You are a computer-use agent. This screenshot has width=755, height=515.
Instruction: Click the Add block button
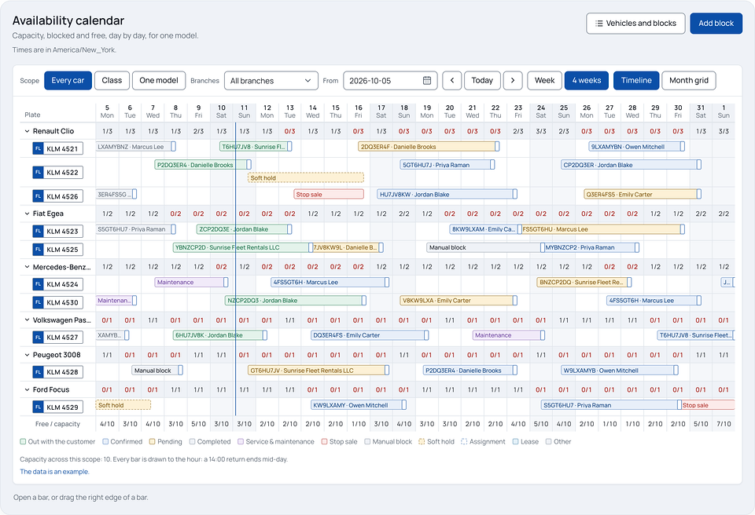point(716,23)
